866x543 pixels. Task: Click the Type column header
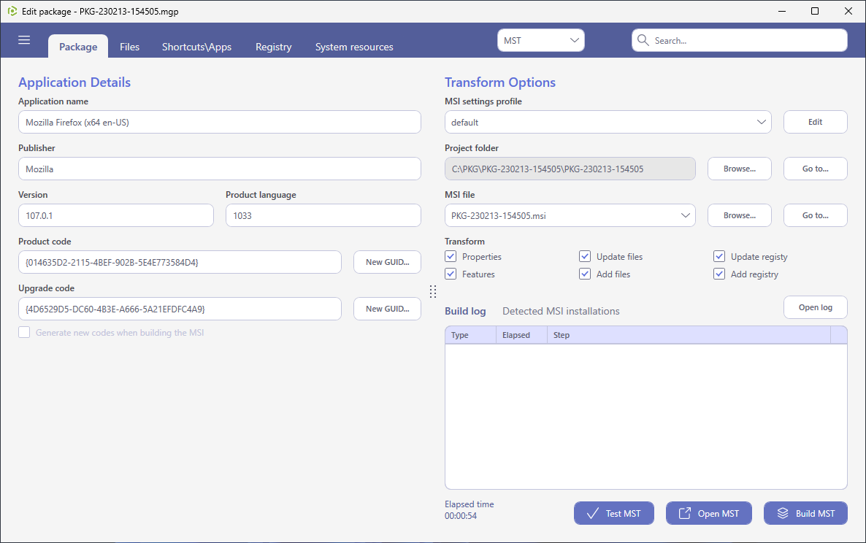click(470, 335)
